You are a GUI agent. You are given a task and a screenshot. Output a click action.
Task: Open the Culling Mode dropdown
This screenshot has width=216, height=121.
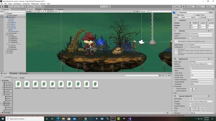pyautogui.click(x=201, y=47)
